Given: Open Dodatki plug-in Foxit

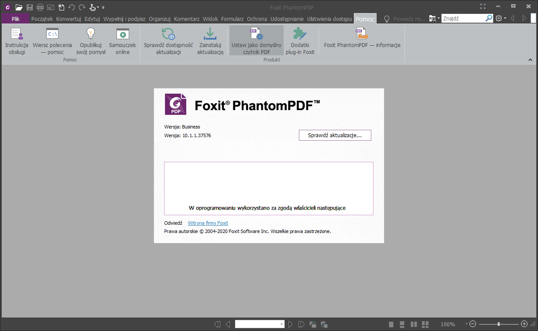Looking at the screenshot, I should [x=300, y=41].
